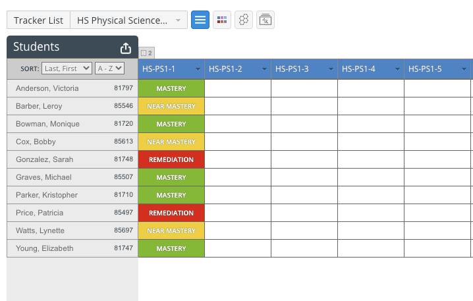Open the hexagon cluster view icon
The height and width of the screenshot is (301, 473).
point(244,20)
